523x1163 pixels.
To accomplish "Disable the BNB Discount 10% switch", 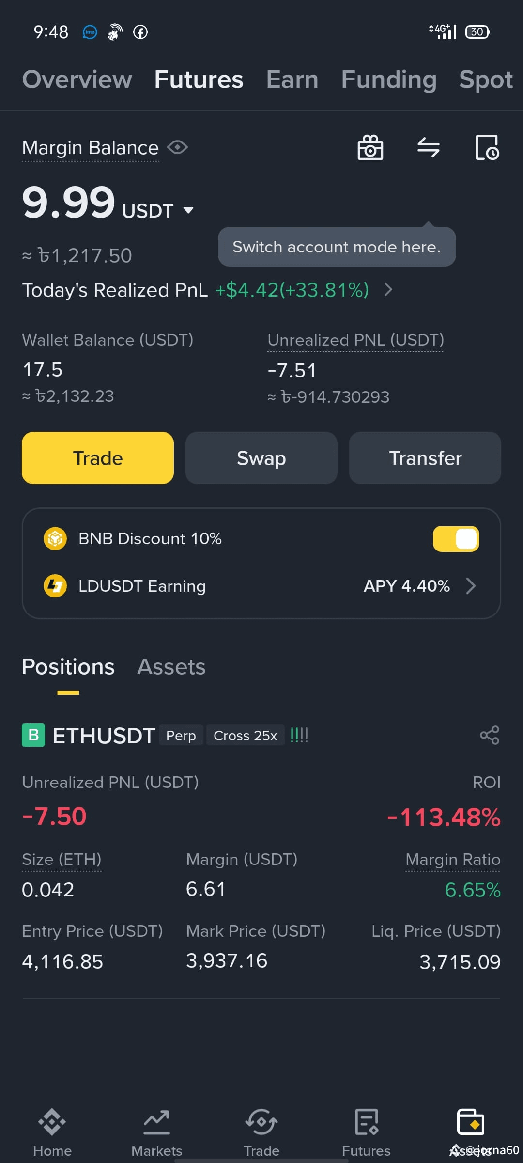I will (456, 539).
